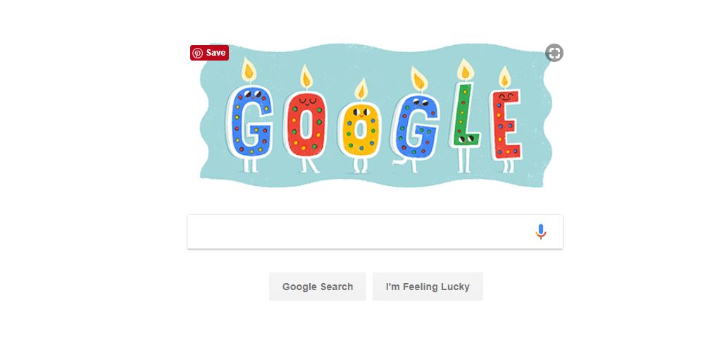Click the I'm Feeling Lucky button

pos(428,287)
